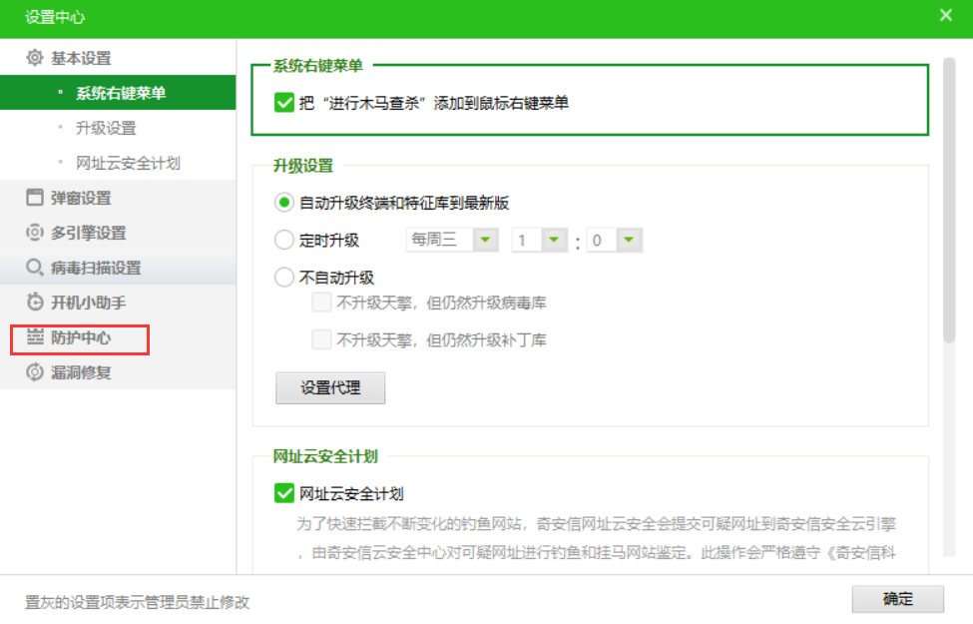The width and height of the screenshot is (973, 624).
Task: Toggle the 网址云安全计划 checkbox
Action: click(283, 493)
